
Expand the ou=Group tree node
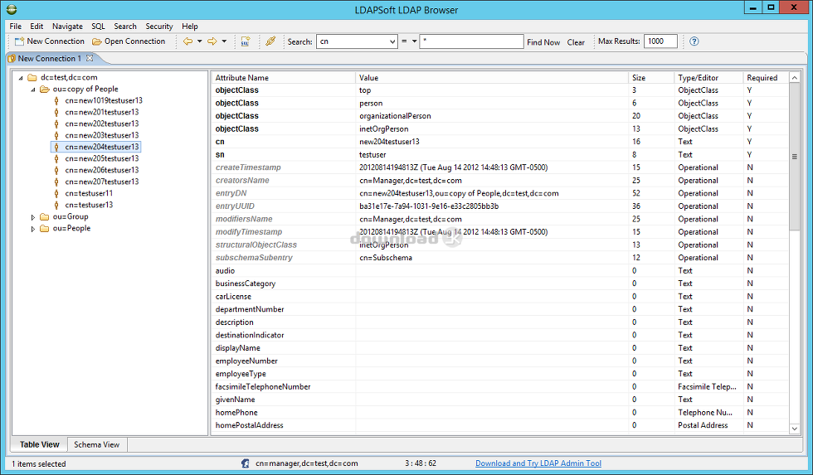(34, 217)
